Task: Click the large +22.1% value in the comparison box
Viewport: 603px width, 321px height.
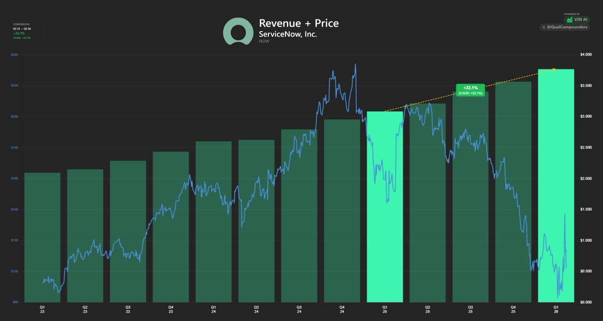Action: click(x=19, y=33)
